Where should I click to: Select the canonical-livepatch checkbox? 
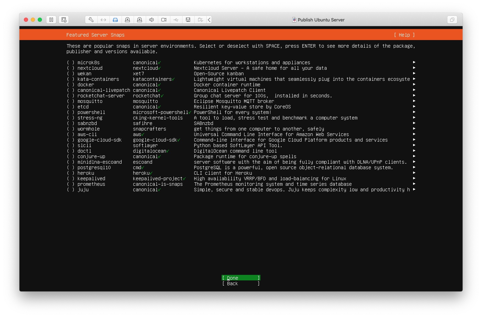pyautogui.click(x=71, y=90)
